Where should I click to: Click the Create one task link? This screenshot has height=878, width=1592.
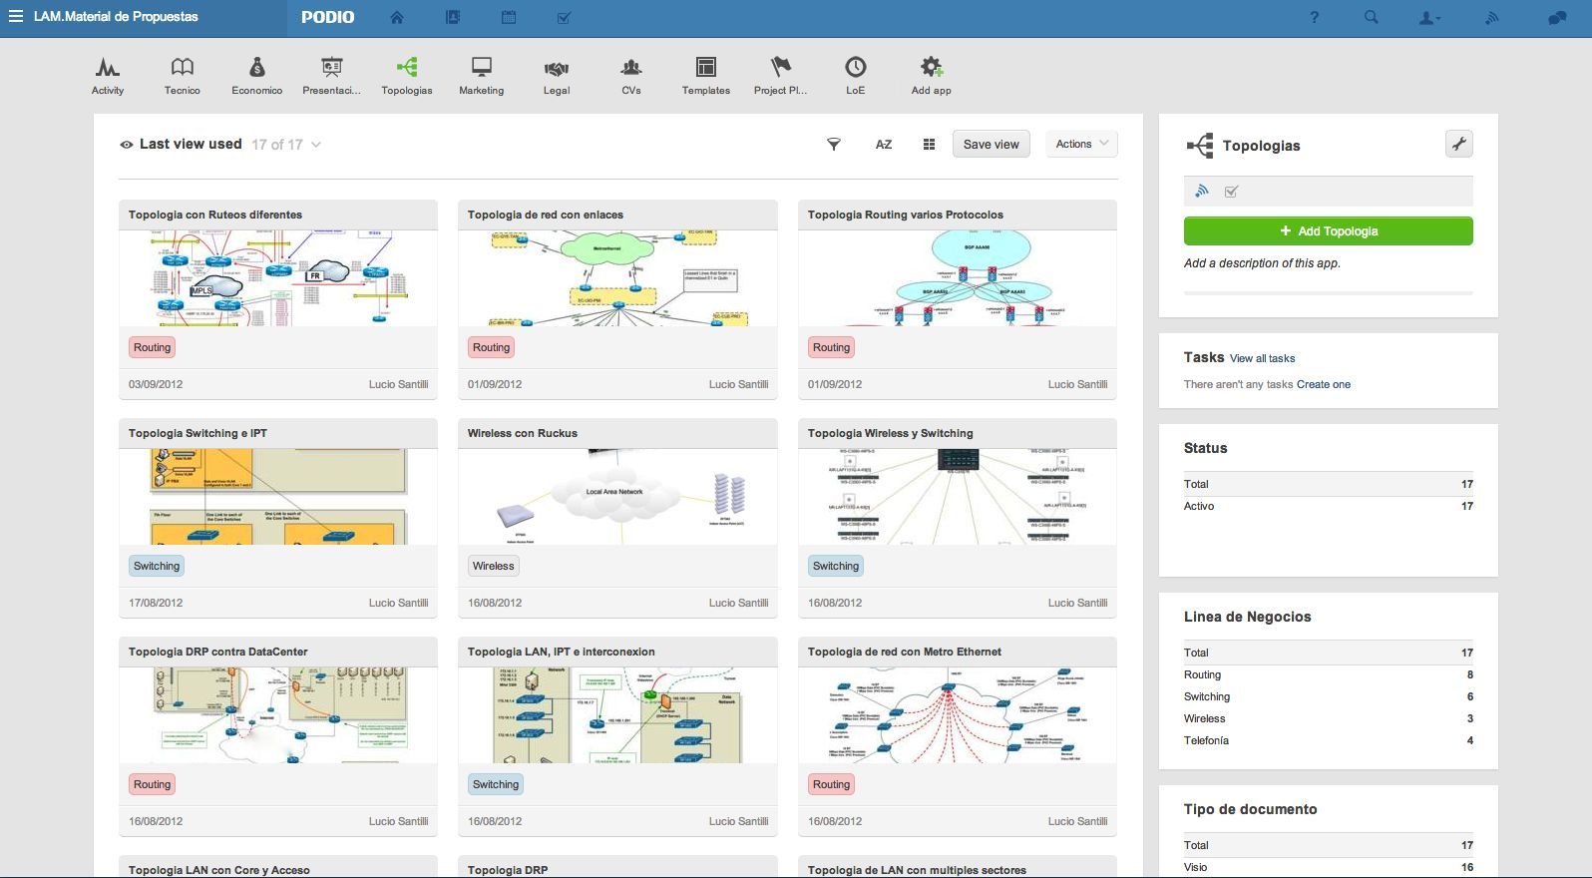click(x=1324, y=384)
